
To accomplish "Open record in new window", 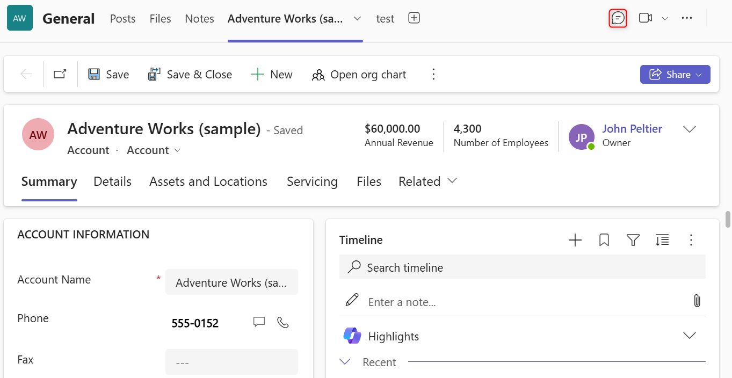I will point(60,74).
